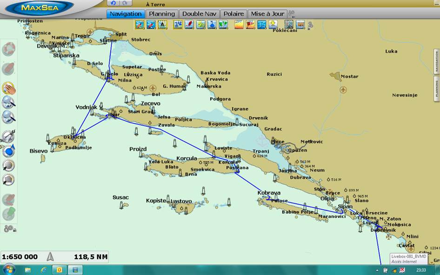Viewport: 440px width, 275px height.
Task: Toggle the windsock weather display icon
Action: click(x=250, y=25)
